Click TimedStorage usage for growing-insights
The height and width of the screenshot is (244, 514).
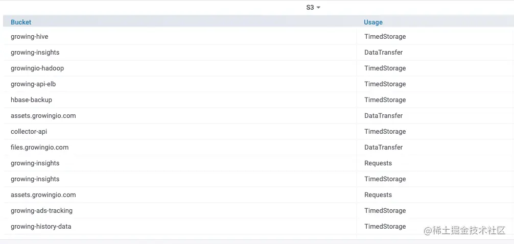point(385,179)
